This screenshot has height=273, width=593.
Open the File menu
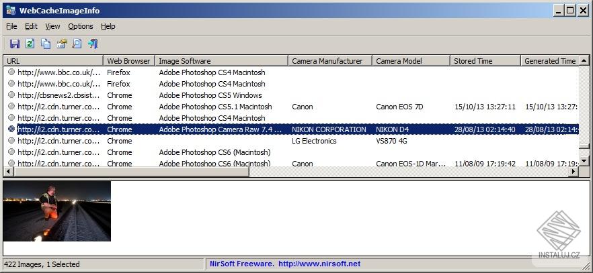pyautogui.click(x=11, y=26)
